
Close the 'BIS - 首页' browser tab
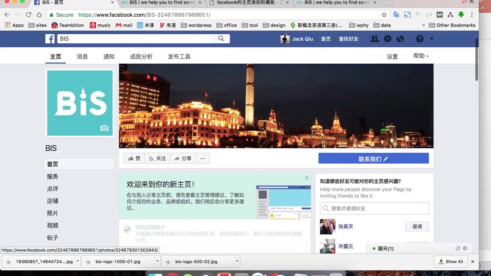[x=112, y=2]
